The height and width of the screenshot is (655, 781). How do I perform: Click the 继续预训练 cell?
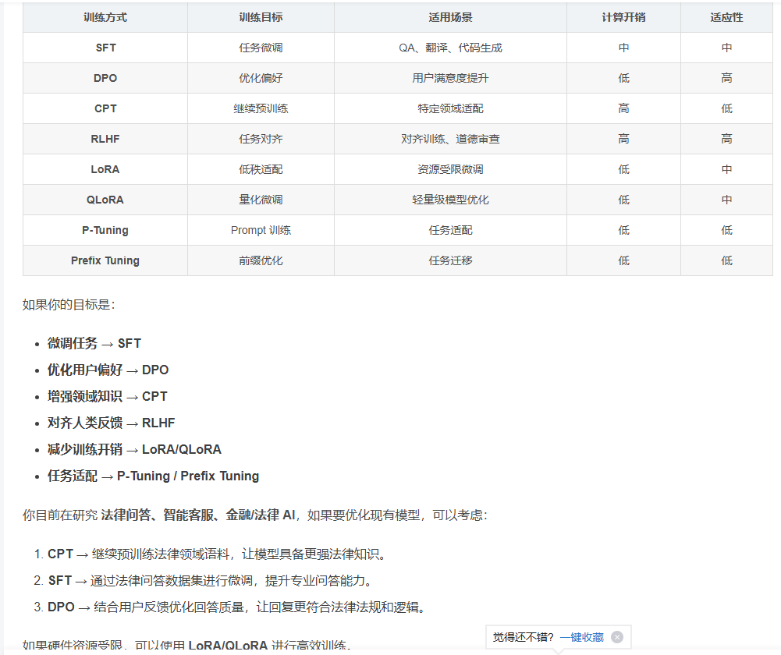tap(261, 108)
